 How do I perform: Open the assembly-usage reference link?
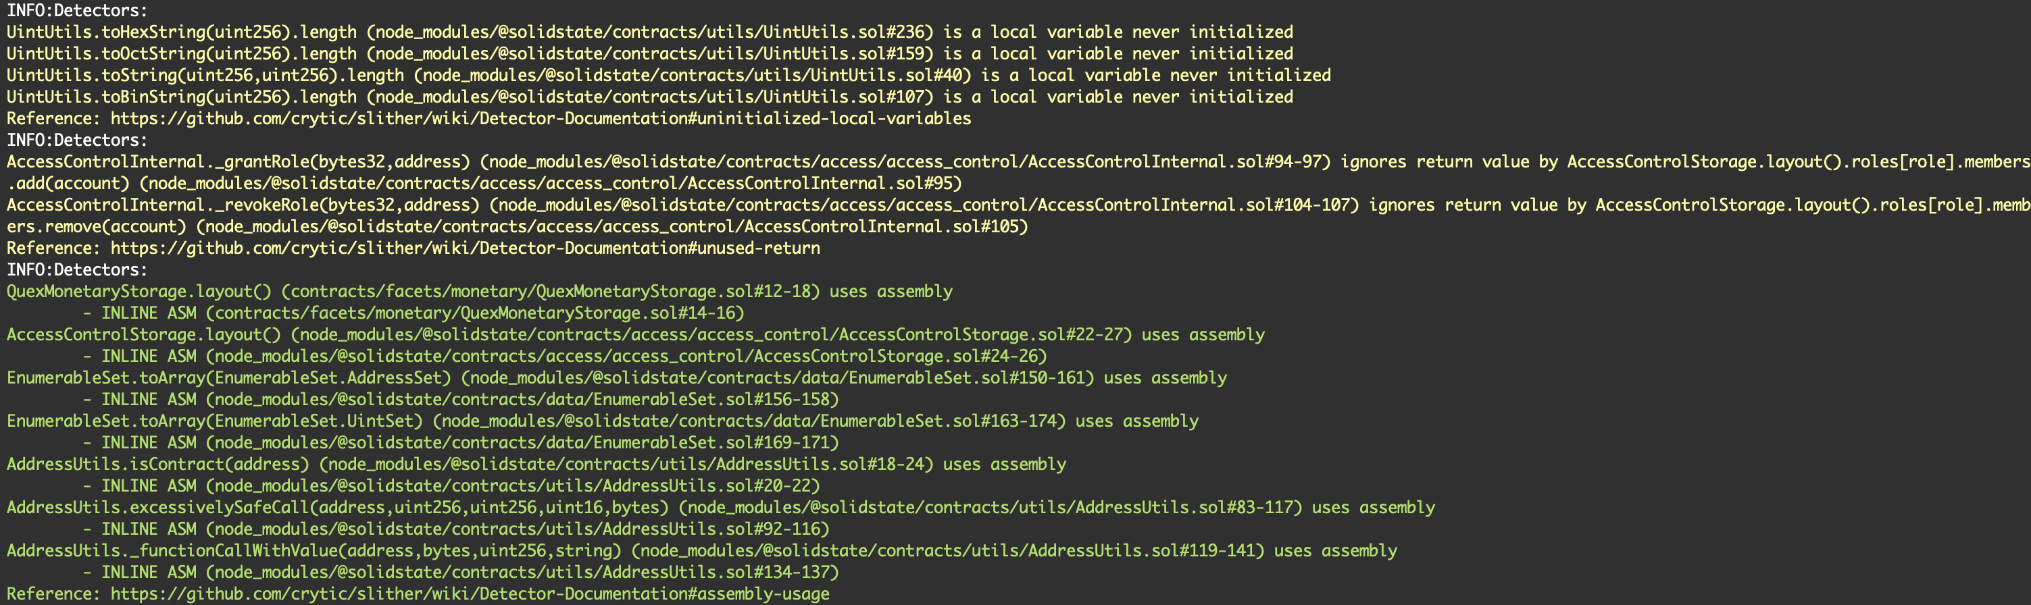(x=470, y=594)
